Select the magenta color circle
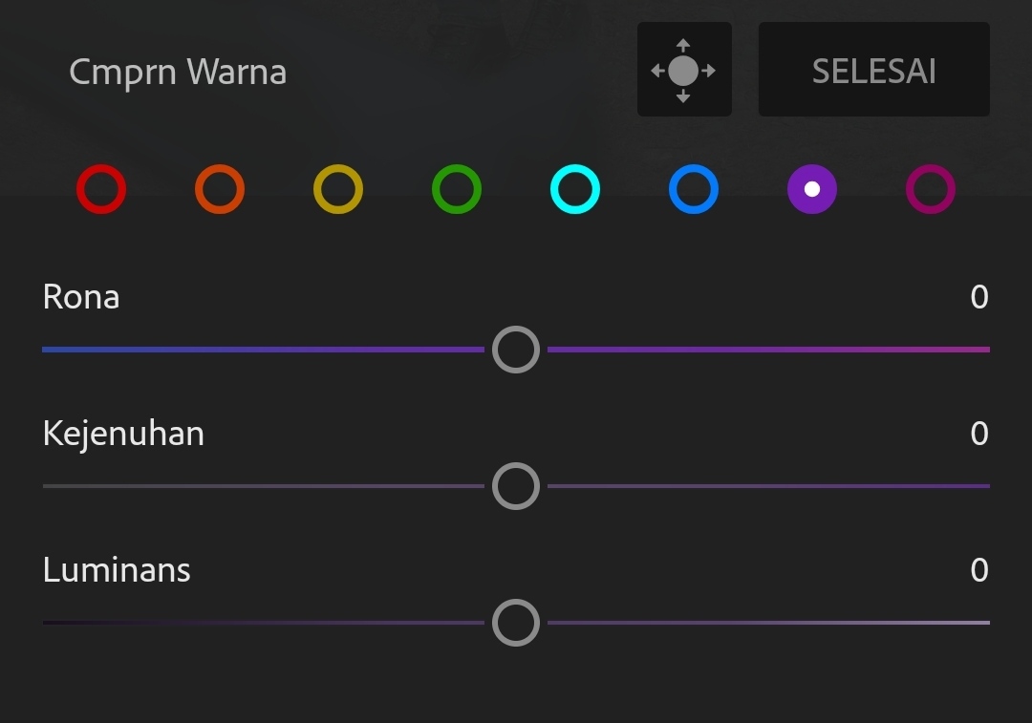This screenshot has height=723, width=1032. coord(931,189)
